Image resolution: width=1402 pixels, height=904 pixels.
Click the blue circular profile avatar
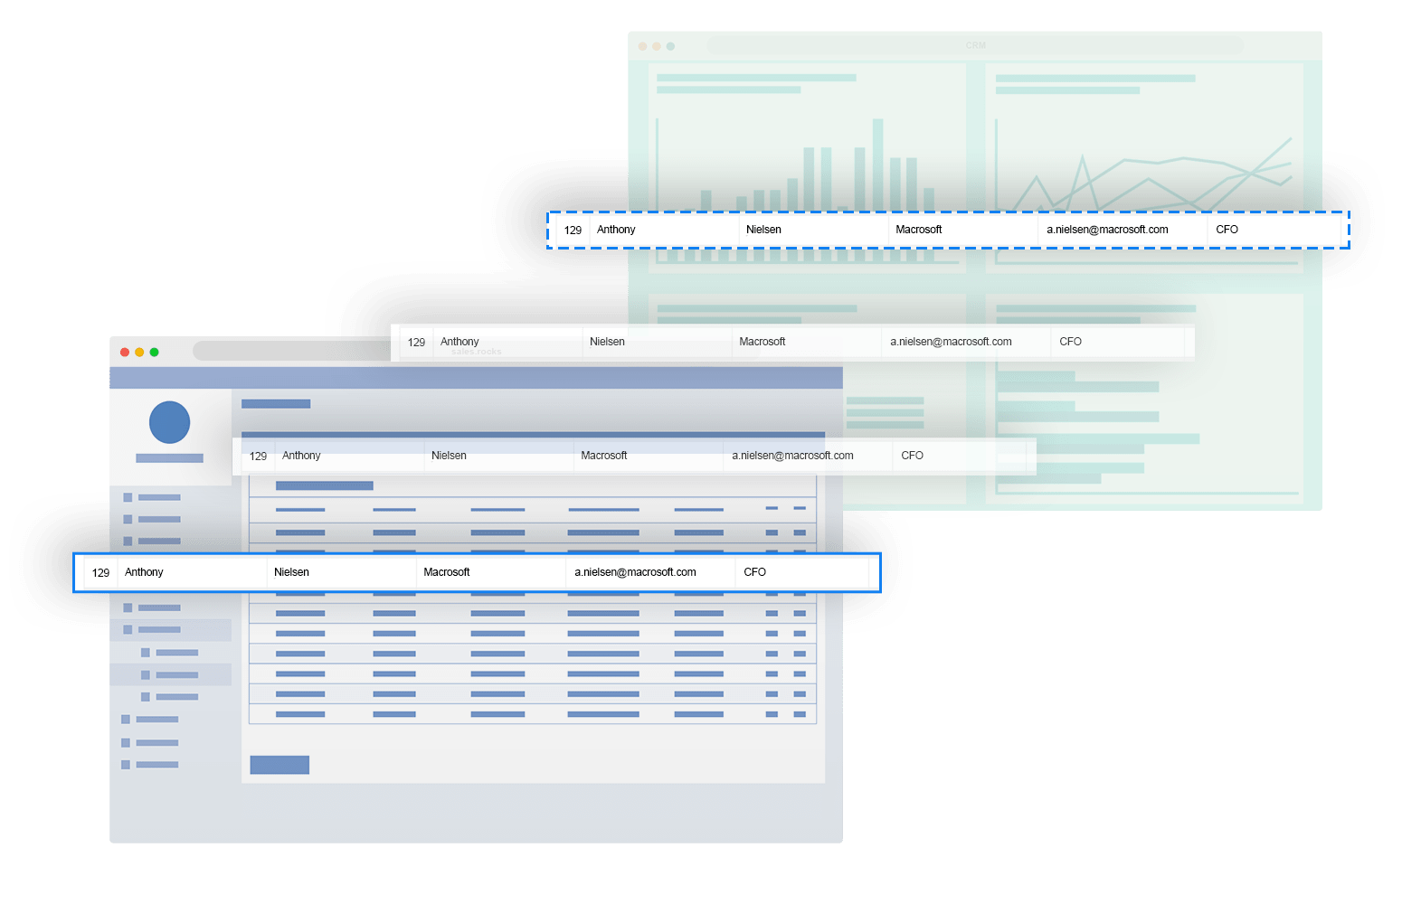coord(169,422)
